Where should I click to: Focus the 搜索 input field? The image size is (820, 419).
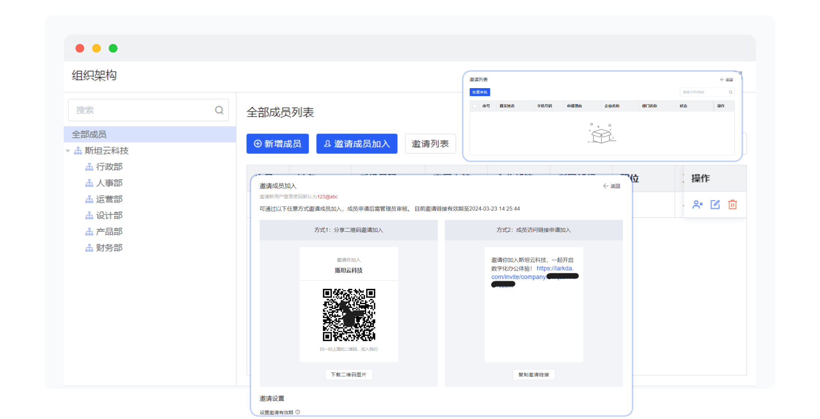point(148,110)
